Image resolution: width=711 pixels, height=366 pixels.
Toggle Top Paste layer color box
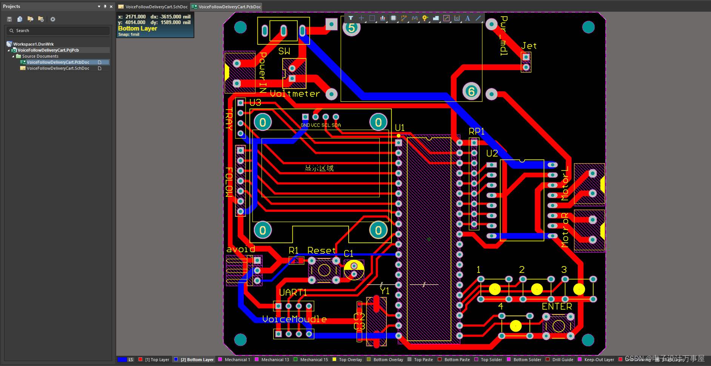coord(409,360)
